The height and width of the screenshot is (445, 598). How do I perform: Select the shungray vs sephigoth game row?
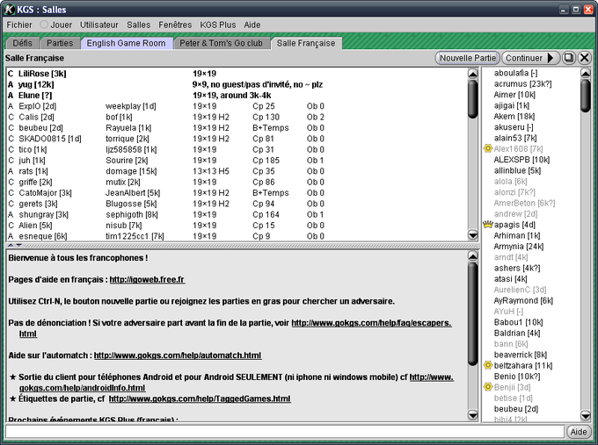[x=237, y=215]
